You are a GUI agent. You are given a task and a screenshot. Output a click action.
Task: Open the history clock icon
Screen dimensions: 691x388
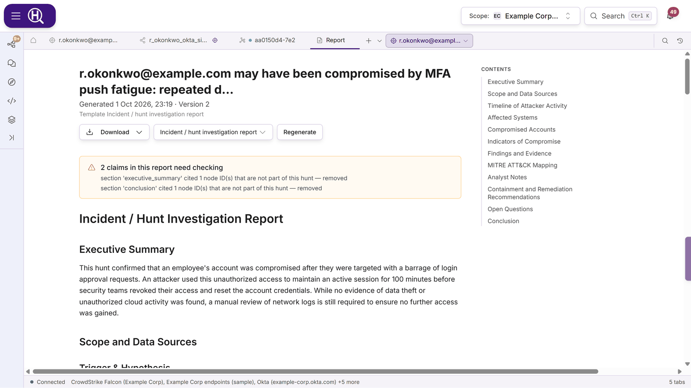pyautogui.click(x=680, y=41)
